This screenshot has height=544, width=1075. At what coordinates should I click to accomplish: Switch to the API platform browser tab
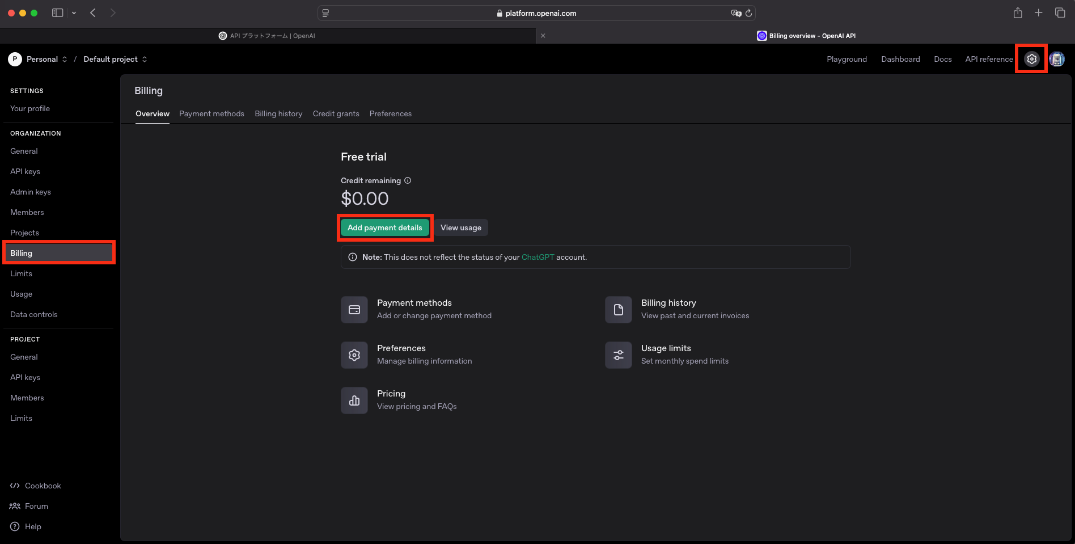(x=267, y=36)
